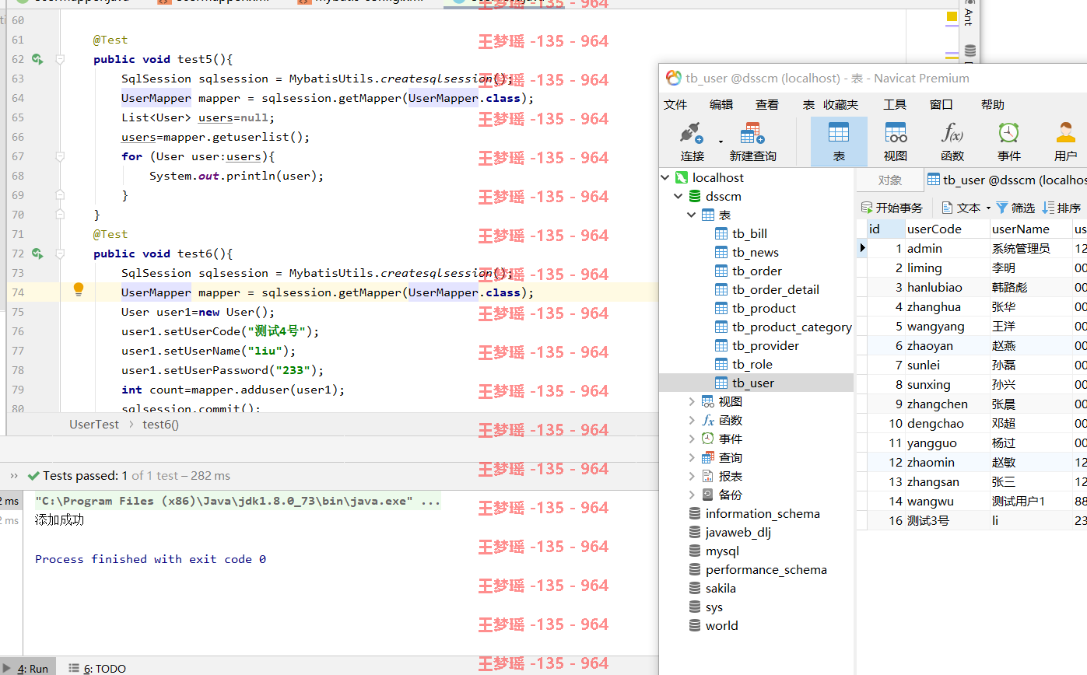Select the world database
Image resolution: width=1087 pixels, height=675 pixels.
(722, 625)
